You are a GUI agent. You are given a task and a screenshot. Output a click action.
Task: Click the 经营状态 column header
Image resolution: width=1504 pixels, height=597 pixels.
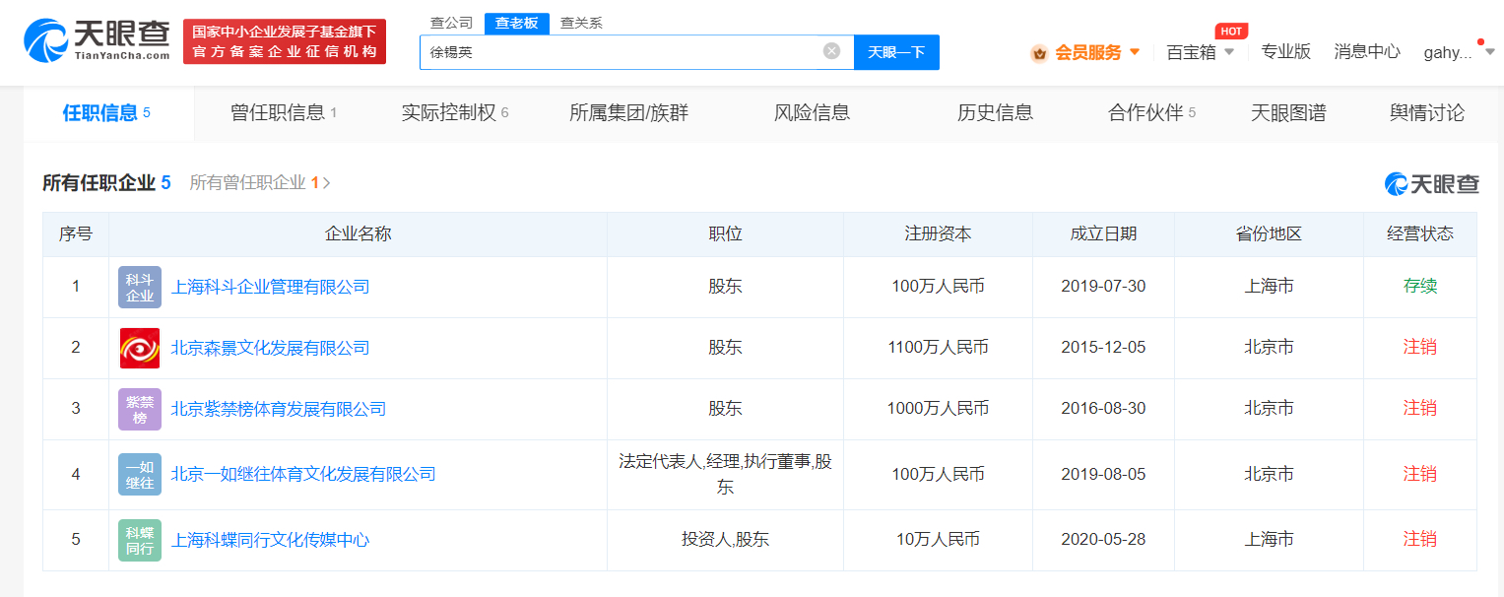tap(1420, 234)
